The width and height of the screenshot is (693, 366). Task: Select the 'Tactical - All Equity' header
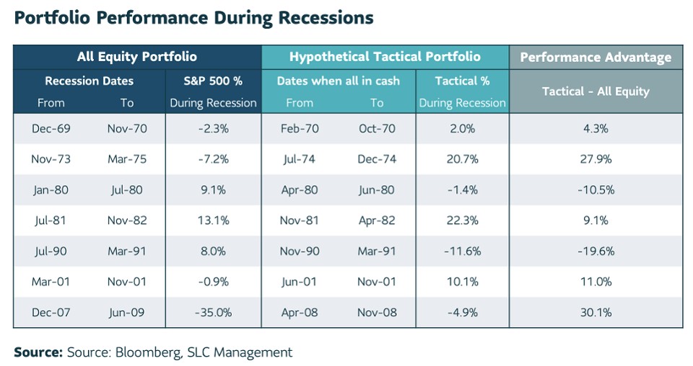pyautogui.click(x=596, y=91)
